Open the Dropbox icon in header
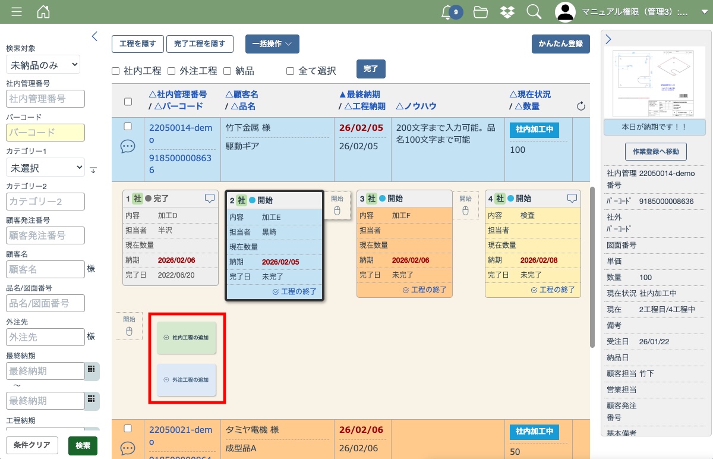This screenshot has width=713, height=459. pyautogui.click(x=507, y=12)
